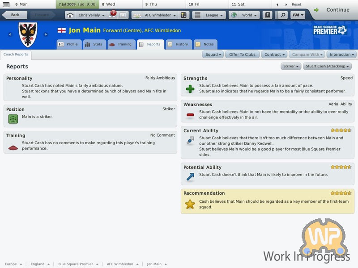The image size is (358, 268).
Task: Open the search magnifier icon
Action: point(283,15)
